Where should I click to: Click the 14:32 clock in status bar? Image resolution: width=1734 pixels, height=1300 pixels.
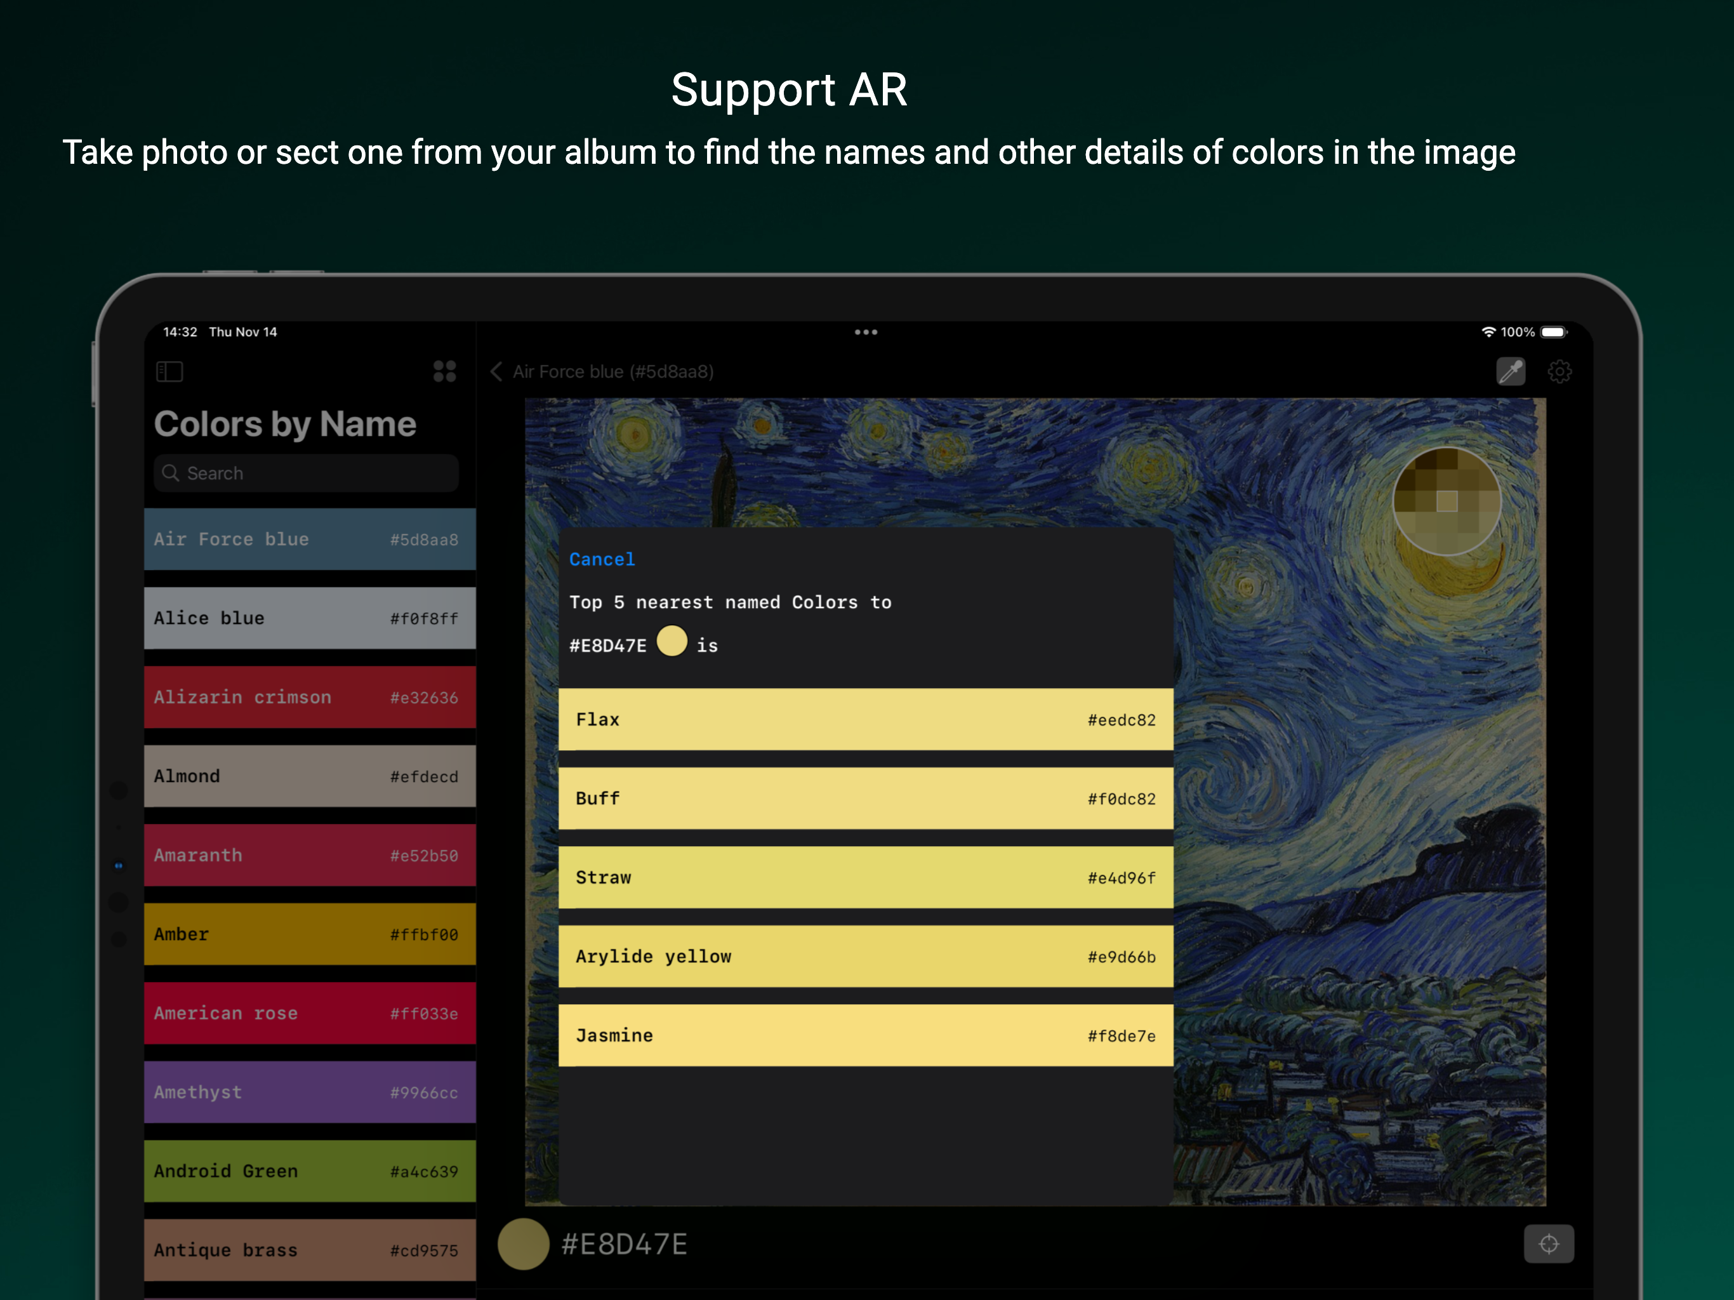click(x=180, y=333)
